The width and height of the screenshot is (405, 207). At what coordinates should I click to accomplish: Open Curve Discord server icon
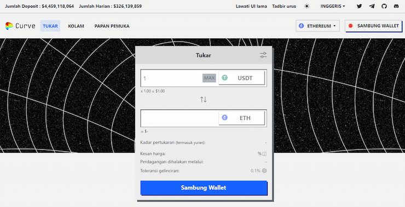tap(396, 6)
